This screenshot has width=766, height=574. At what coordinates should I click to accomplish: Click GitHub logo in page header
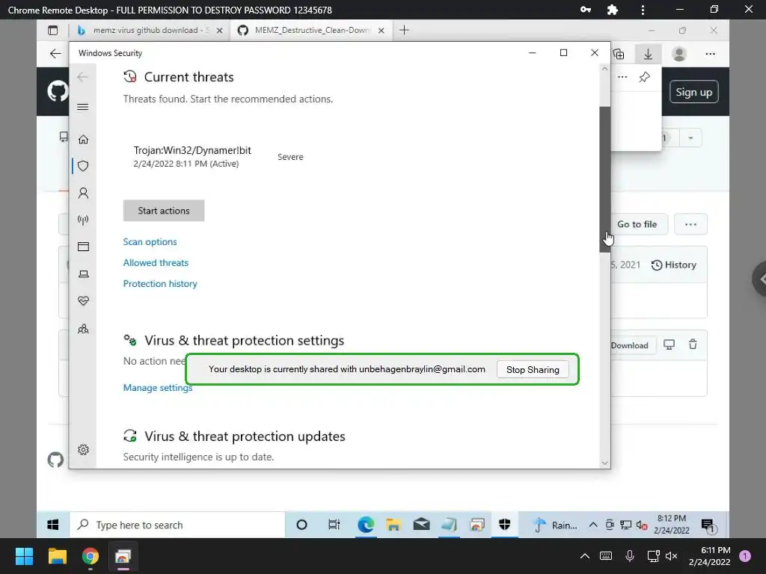point(58,92)
